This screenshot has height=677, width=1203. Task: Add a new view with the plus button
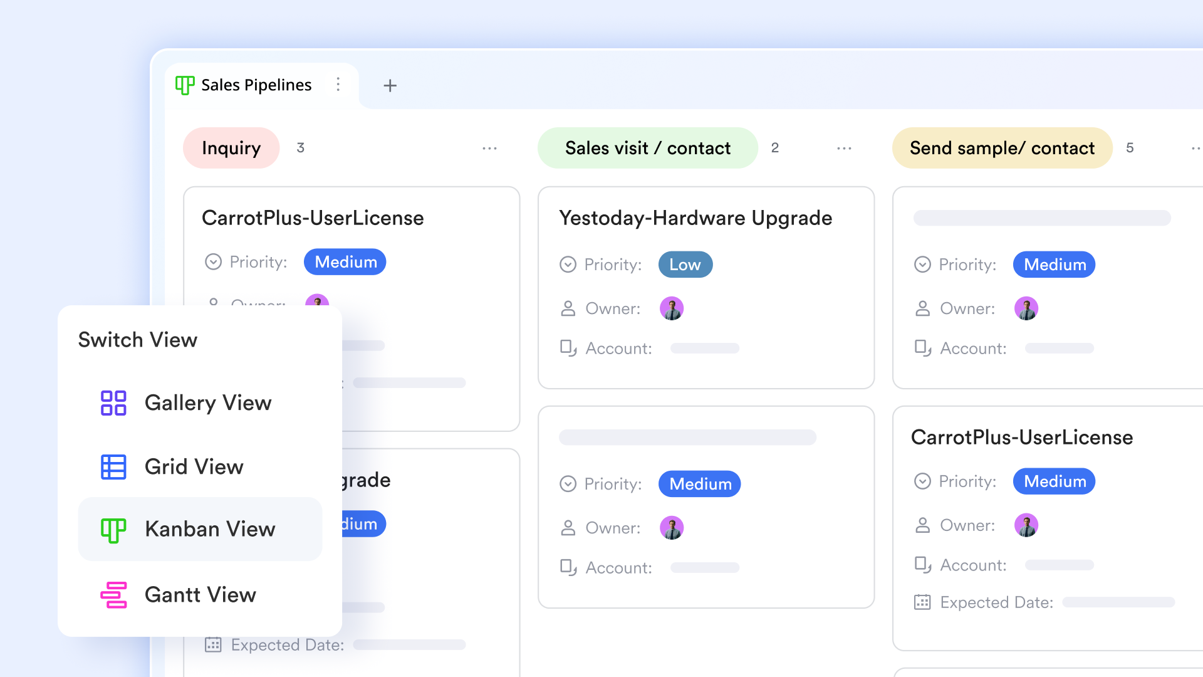click(x=390, y=85)
